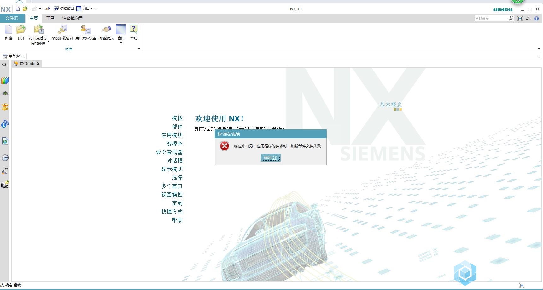Close the 欢迎页面 tab

click(38, 64)
